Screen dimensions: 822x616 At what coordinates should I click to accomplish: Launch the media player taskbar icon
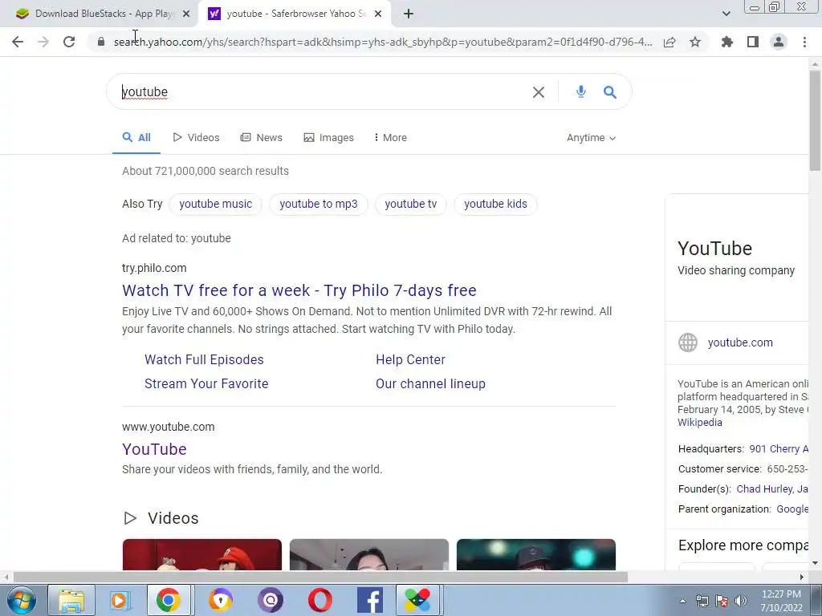pyautogui.click(x=120, y=600)
